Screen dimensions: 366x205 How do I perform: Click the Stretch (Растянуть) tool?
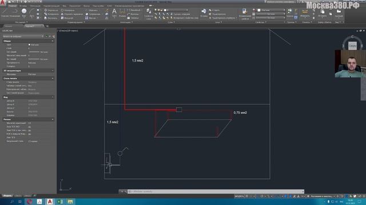pyautogui.click(x=51, y=18)
